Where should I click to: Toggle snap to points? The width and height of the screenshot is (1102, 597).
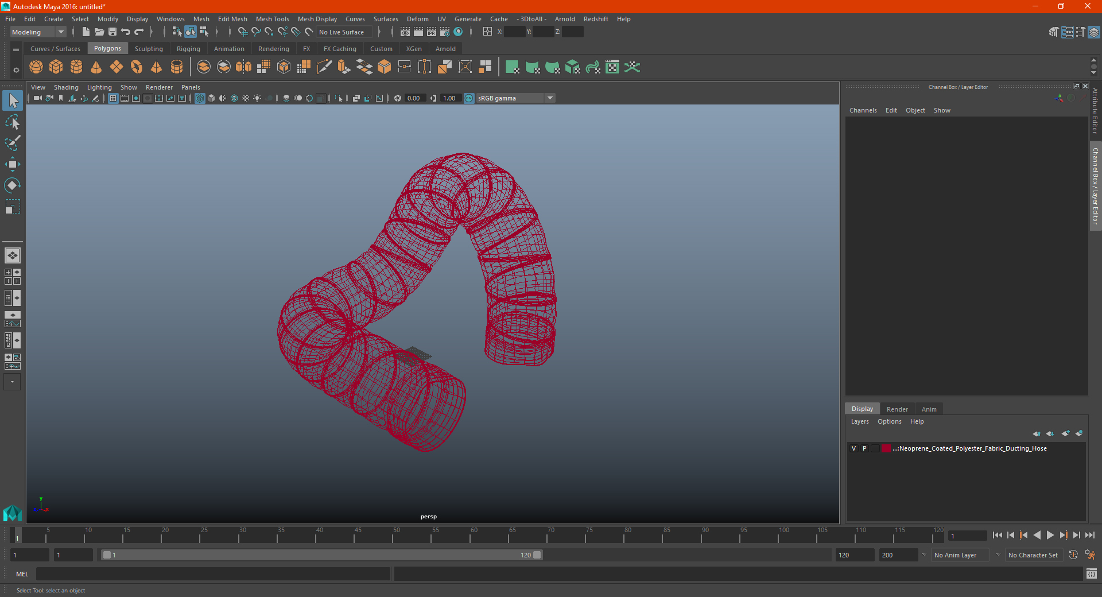(269, 32)
